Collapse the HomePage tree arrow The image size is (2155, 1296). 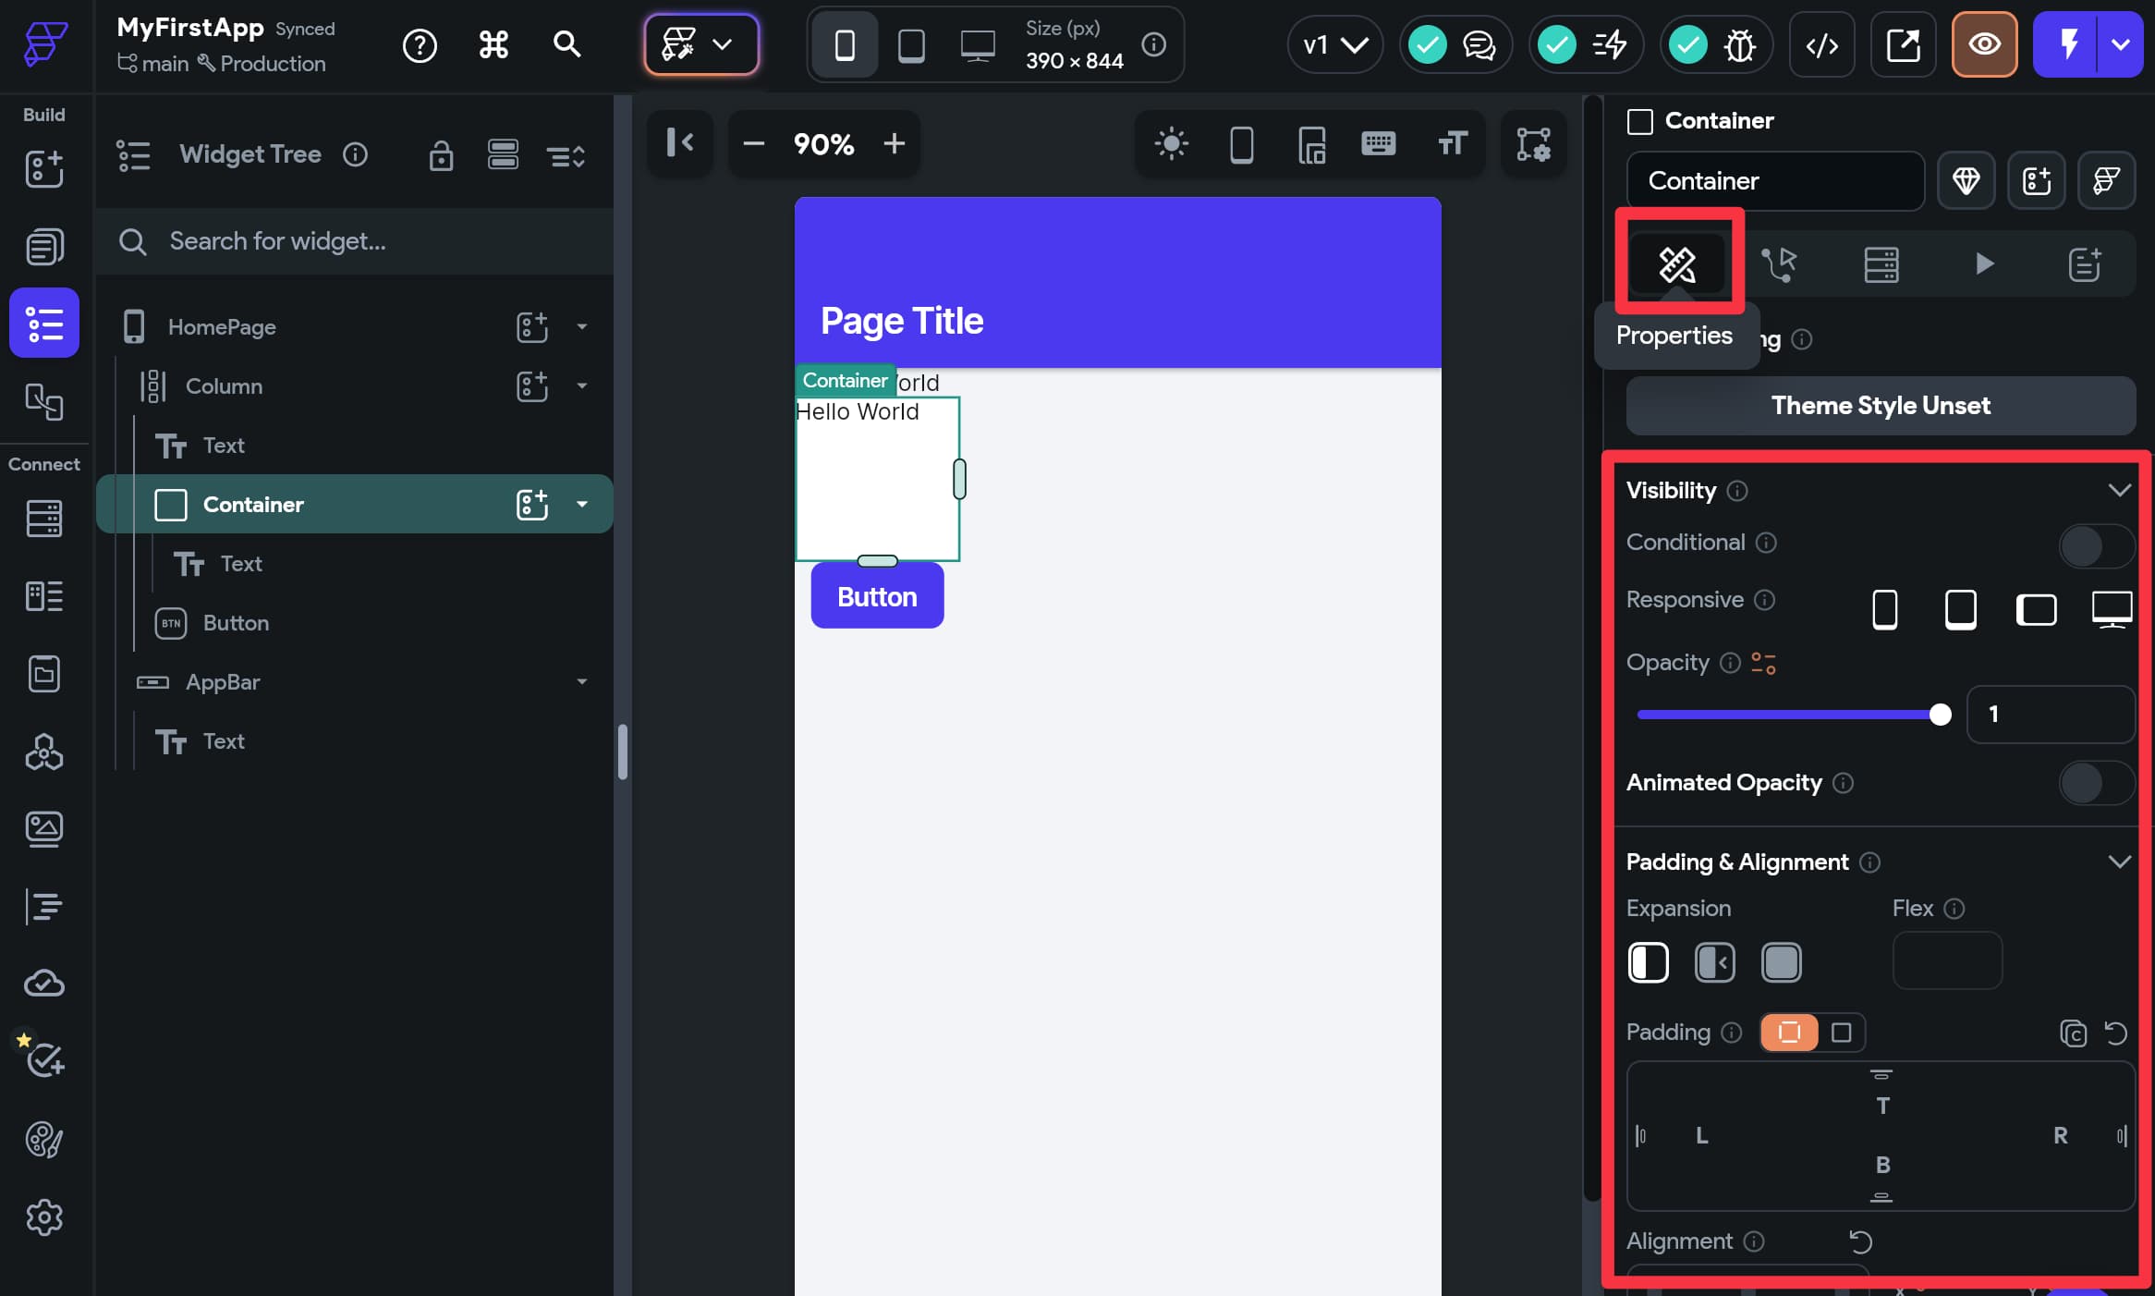[582, 326]
